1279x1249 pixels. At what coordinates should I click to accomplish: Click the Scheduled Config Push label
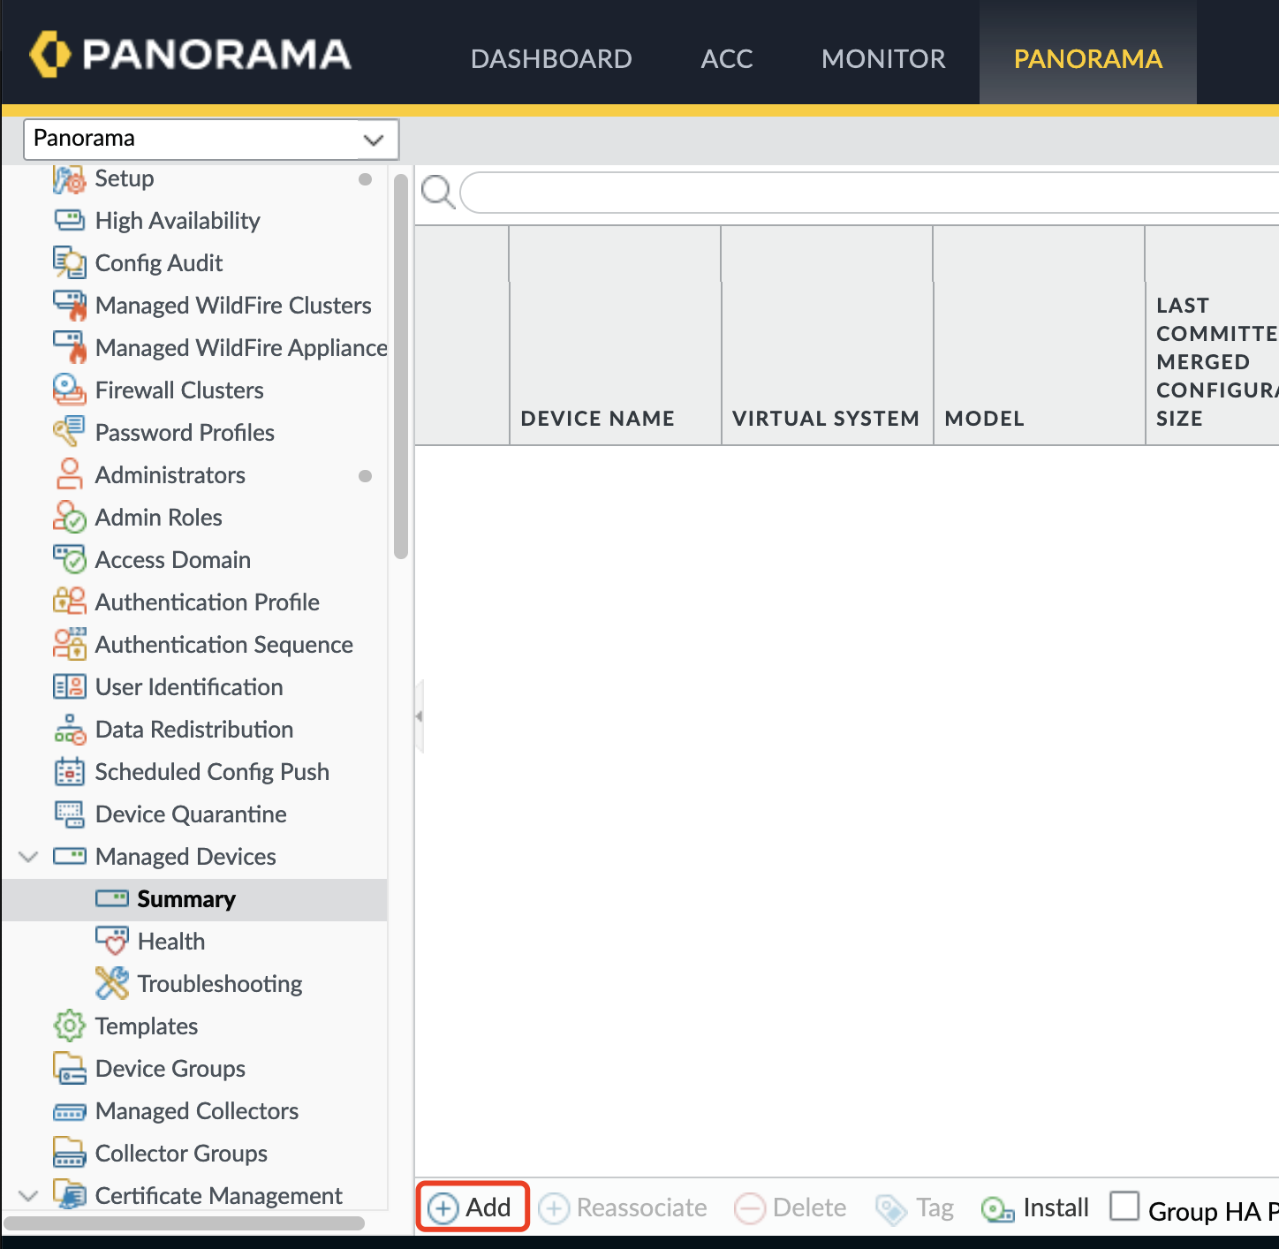pyautogui.click(x=212, y=772)
